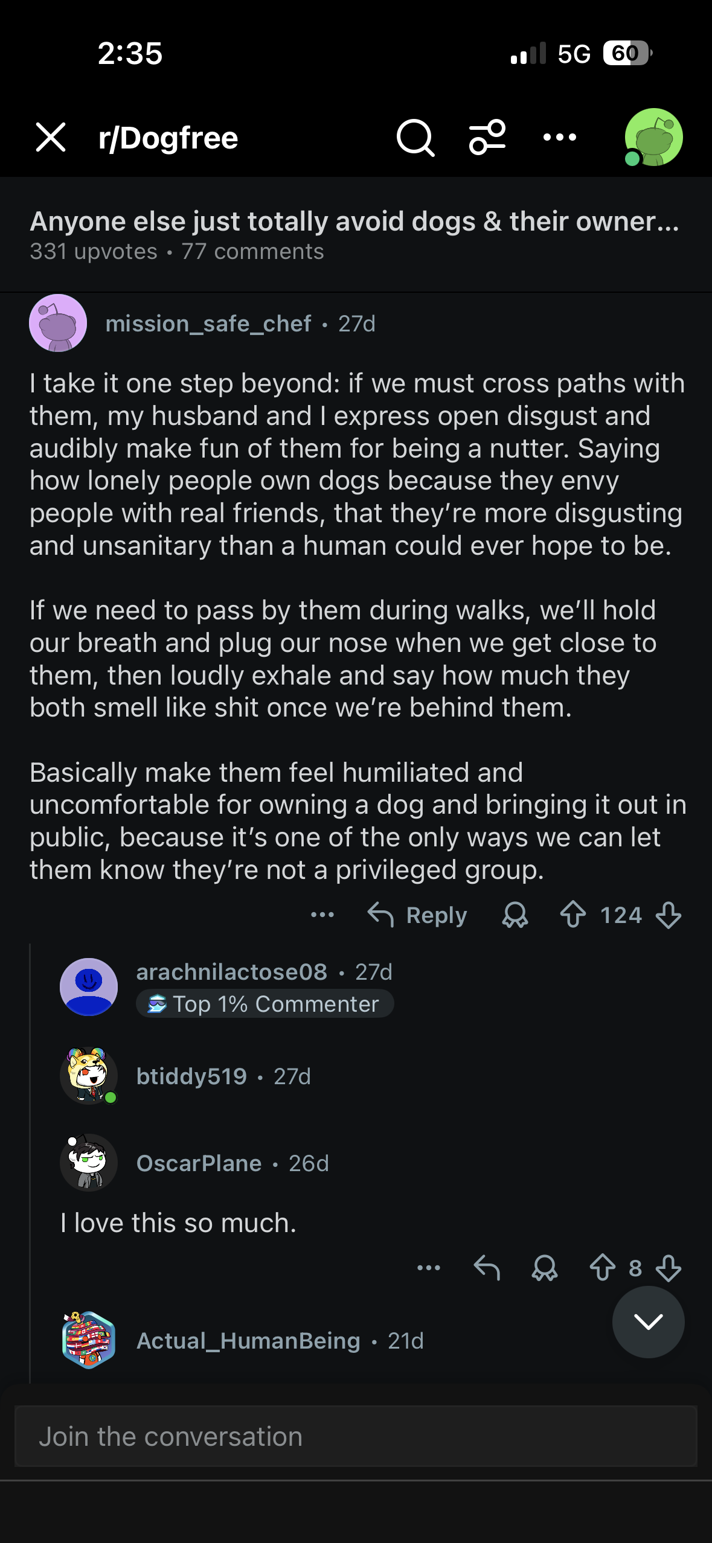
Task: Open mission_safe_chef's user profile link
Action: (x=208, y=324)
